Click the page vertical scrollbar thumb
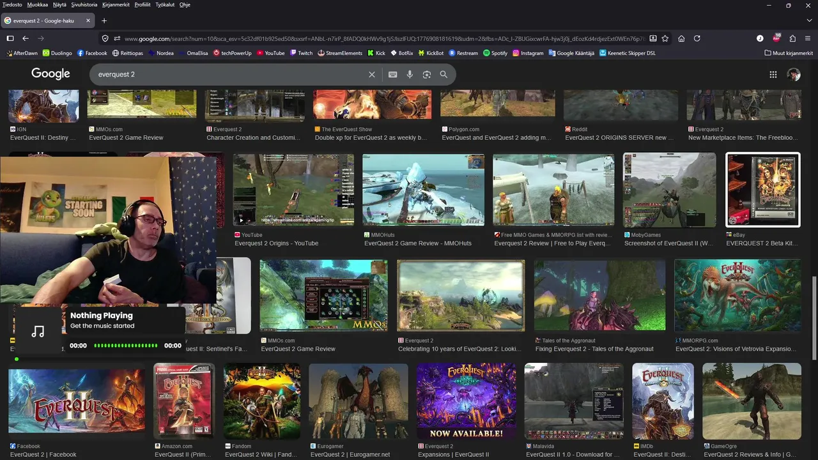 814,318
